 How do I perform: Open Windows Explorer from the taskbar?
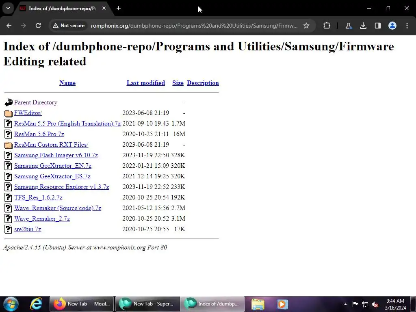pos(258,304)
